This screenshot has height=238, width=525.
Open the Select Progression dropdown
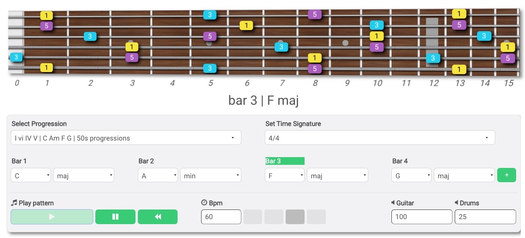point(126,137)
